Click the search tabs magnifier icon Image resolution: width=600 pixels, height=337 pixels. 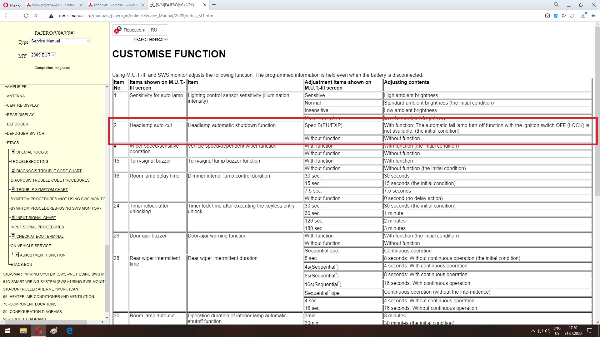pos(556,5)
